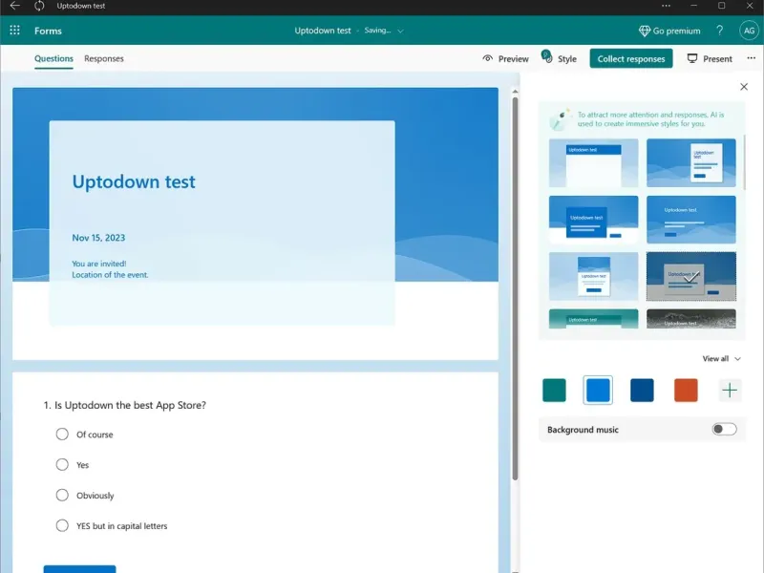
Task: Select the first theme thumbnail with white card
Action: point(593,162)
